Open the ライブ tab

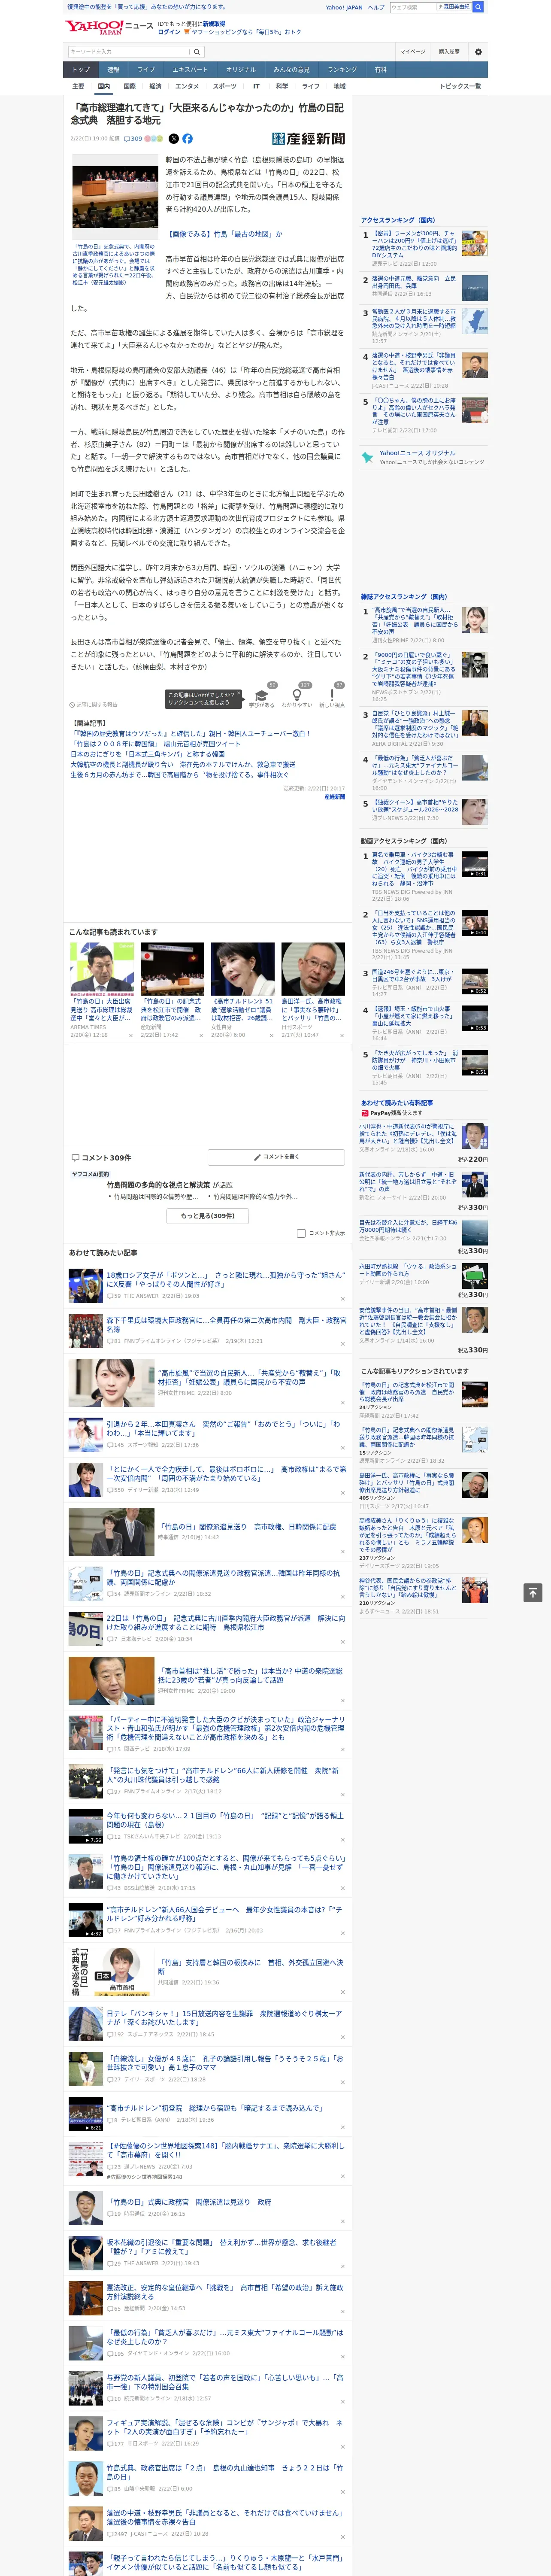point(146,70)
